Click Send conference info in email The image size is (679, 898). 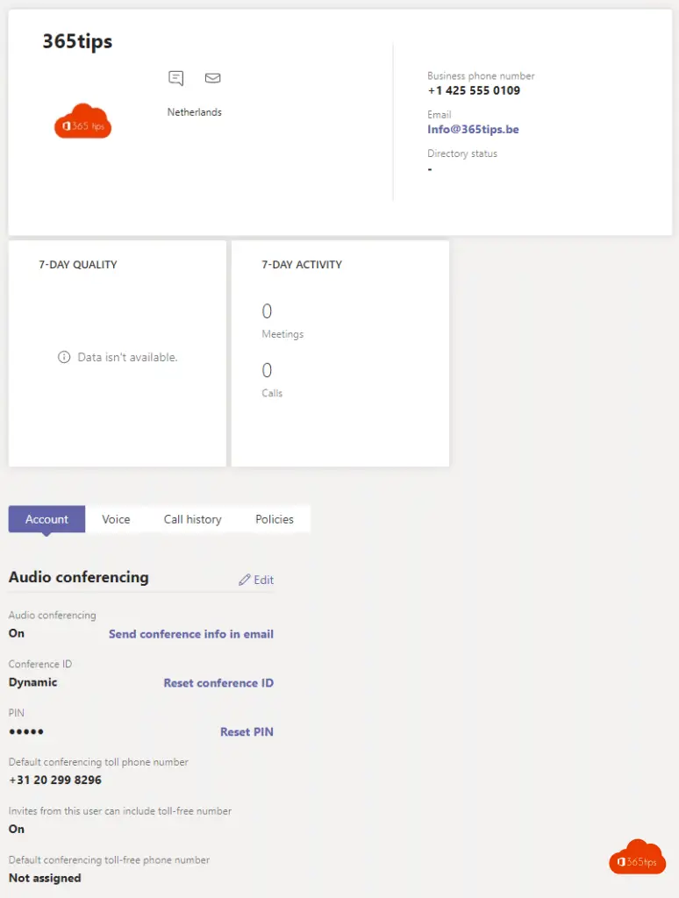[x=191, y=634]
